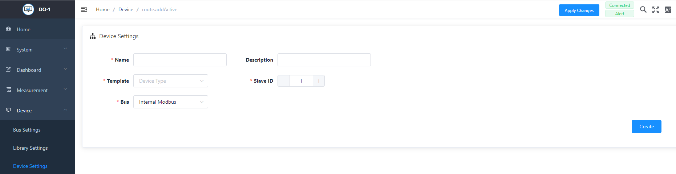
Task: Click the Name input field
Action: pos(180,60)
